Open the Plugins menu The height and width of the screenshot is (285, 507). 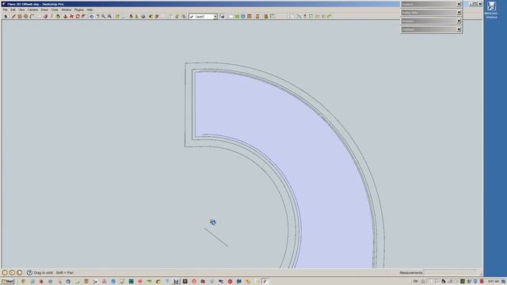(79, 9)
